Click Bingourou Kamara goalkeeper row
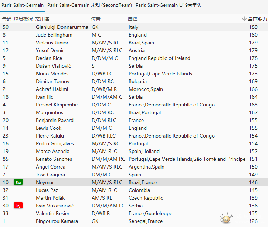The width and height of the screenshot is (268, 227). tap(57, 221)
